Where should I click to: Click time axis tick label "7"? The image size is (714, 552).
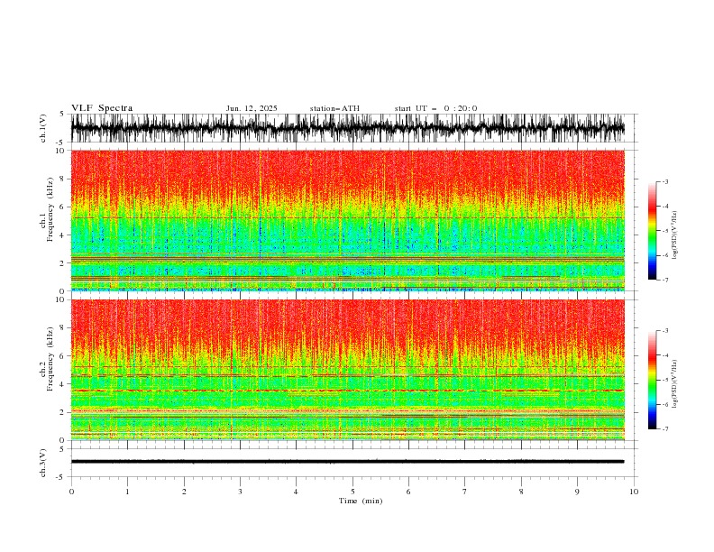coord(465,492)
